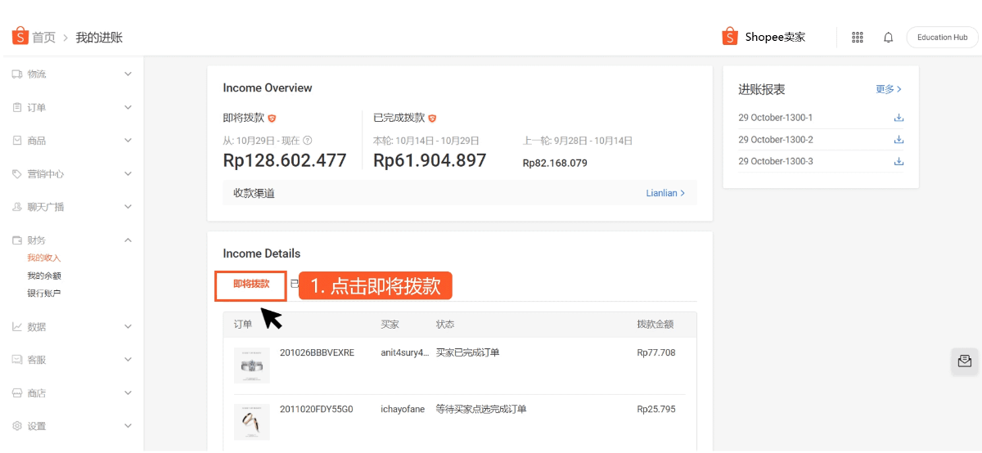
Task: Click order number 201026BBBVEXRE
Action: pos(317,353)
